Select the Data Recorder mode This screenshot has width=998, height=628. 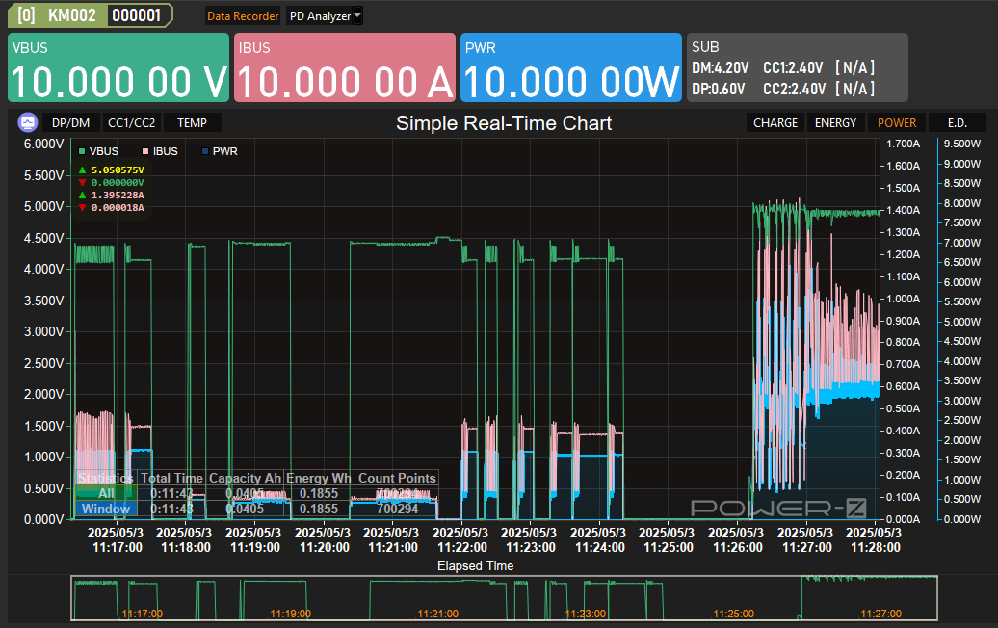click(x=243, y=16)
